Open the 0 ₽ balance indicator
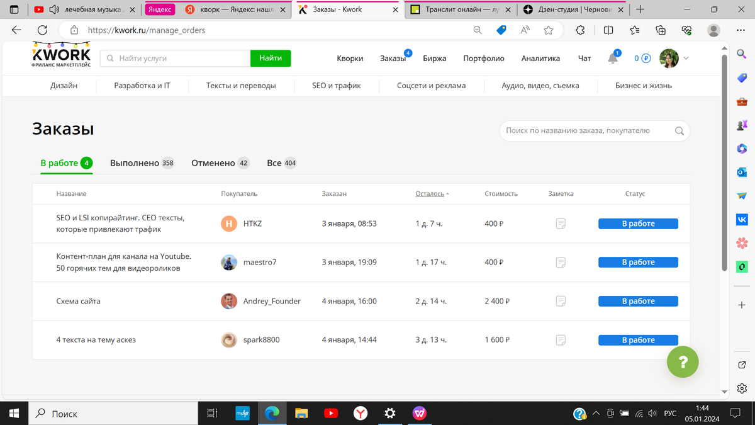 coord(642,59)
